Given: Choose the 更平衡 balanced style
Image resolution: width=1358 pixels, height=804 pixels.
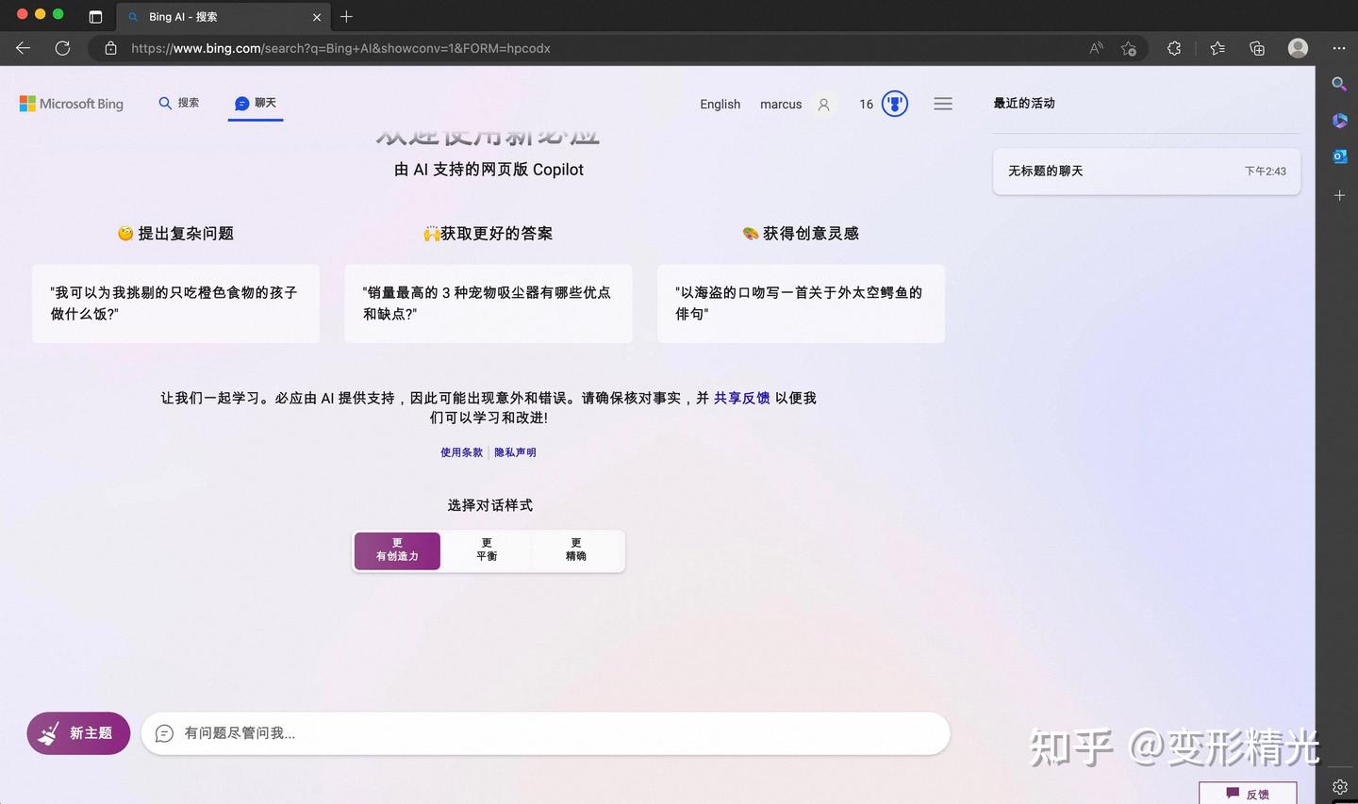Looking at the screenshot, I should click(x=487, y=550).
